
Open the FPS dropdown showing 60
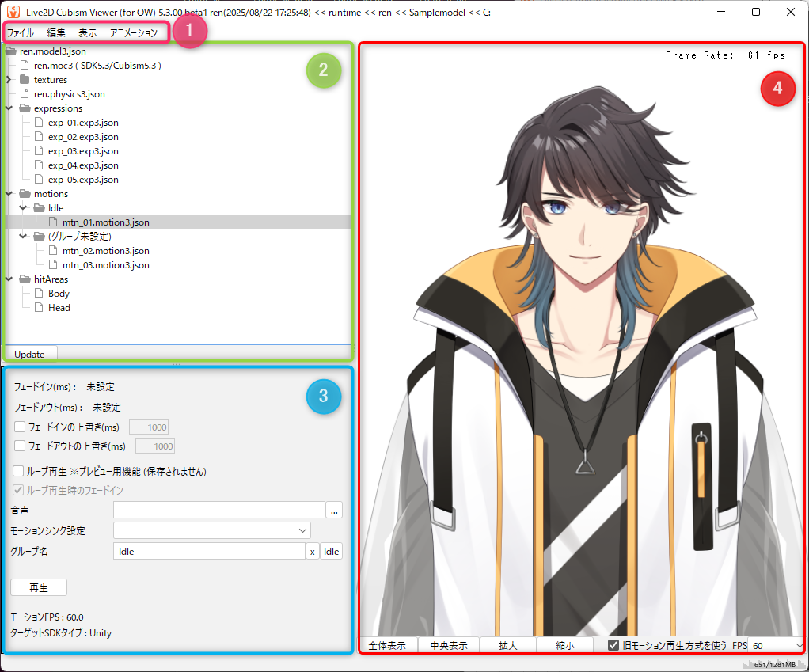point(777,645)
